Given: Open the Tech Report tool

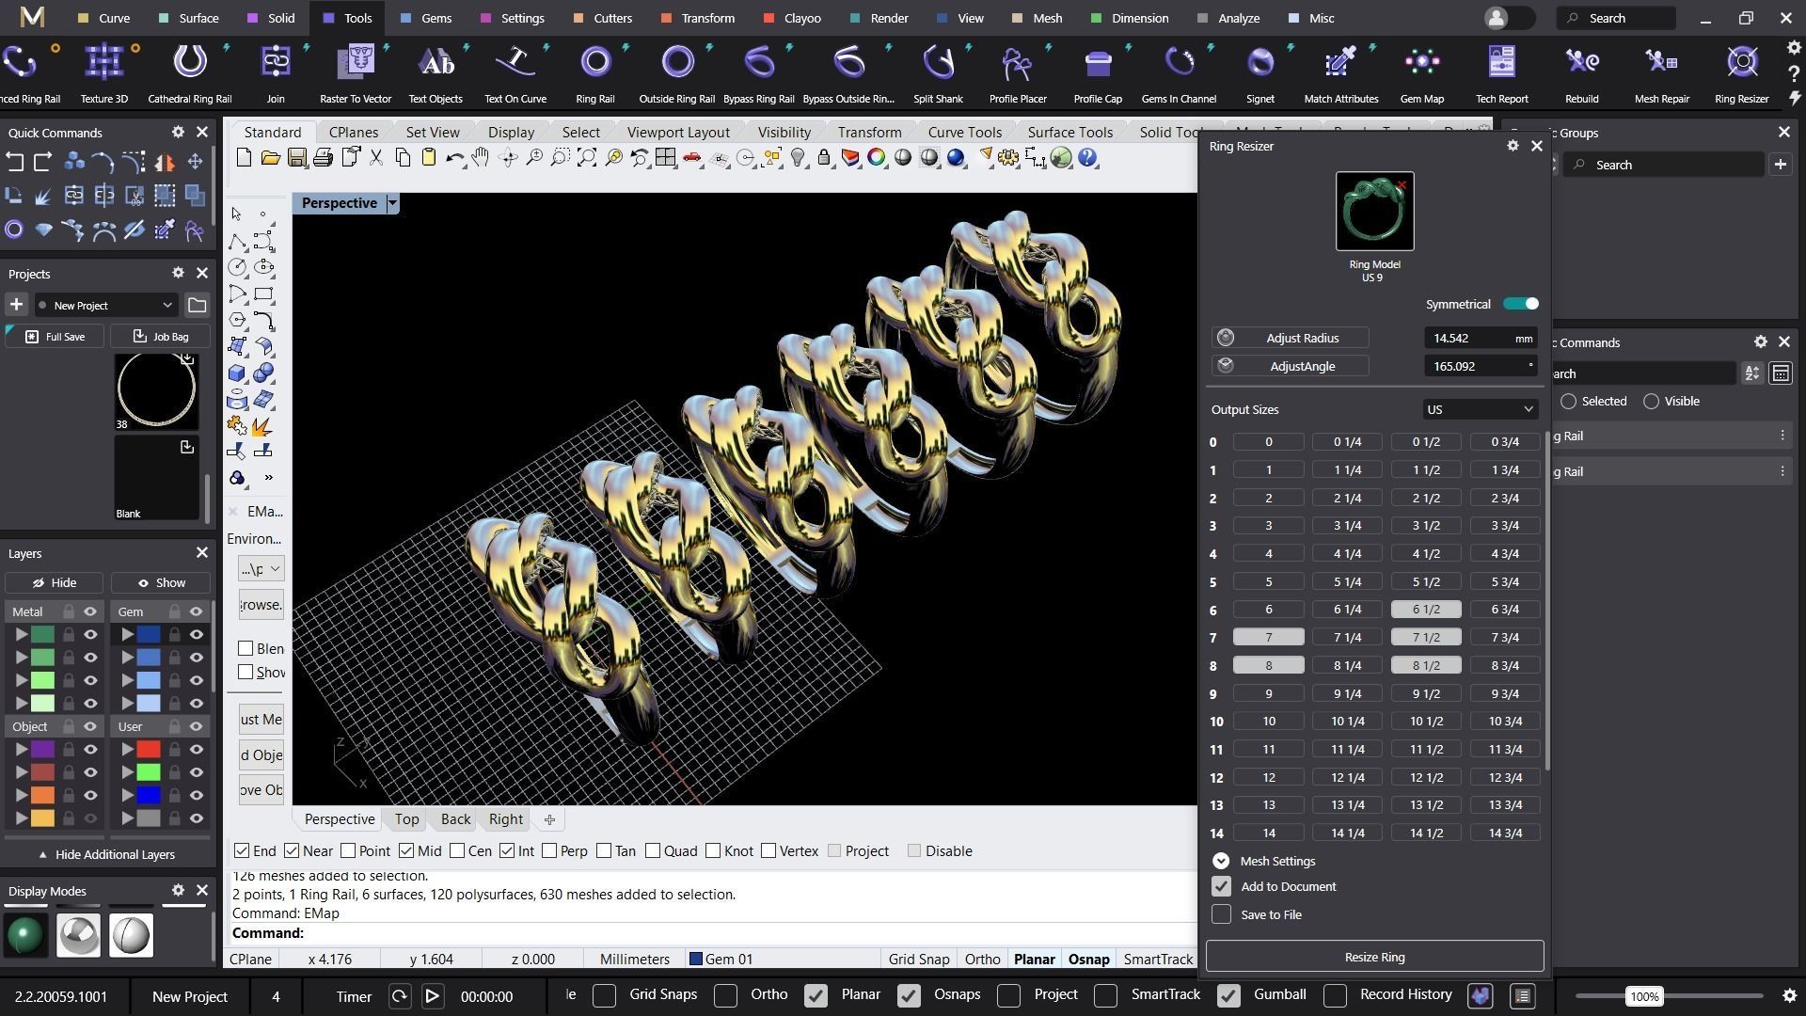Looking at the screenshot, I should pos(1501,74).
